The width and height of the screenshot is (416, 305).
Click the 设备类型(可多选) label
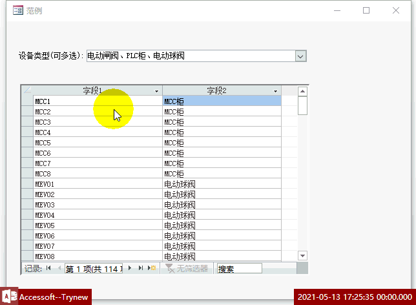coord(51,56)
